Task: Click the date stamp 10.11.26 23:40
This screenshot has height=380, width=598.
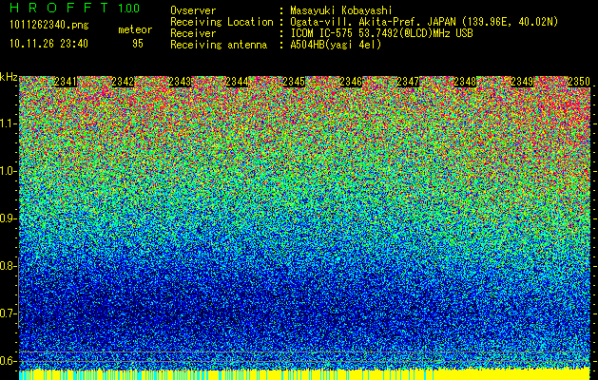Action: pos(48,44)
